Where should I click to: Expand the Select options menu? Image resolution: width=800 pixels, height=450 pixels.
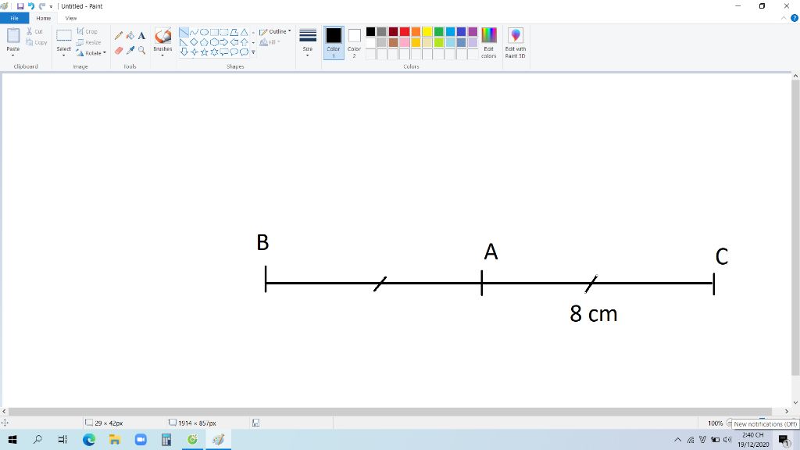click(63, 53)
